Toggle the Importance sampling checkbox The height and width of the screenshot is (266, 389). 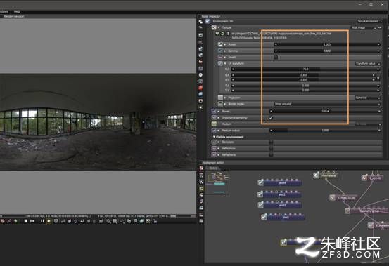pos(271,118)
